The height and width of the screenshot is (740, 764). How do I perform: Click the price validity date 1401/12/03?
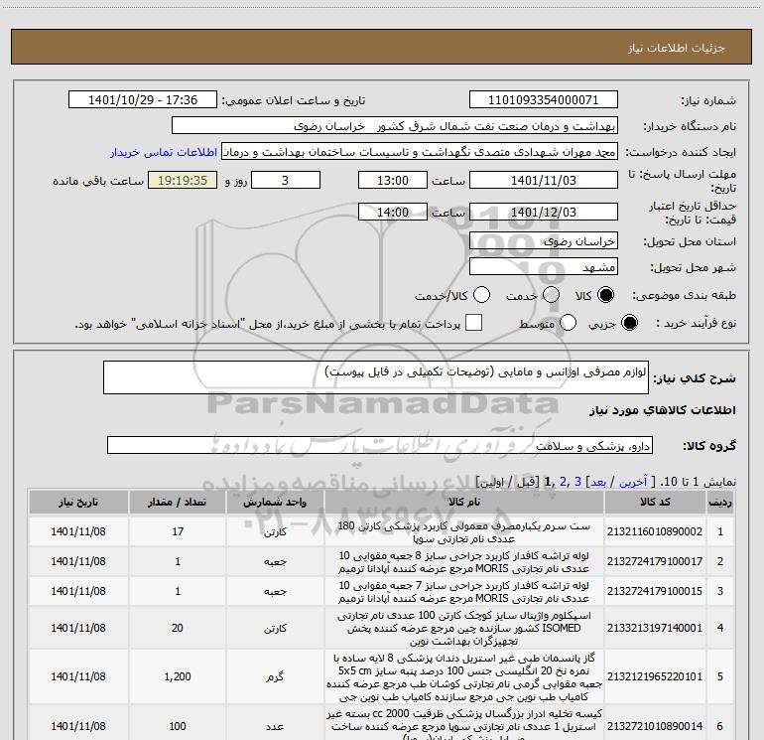[544, 213]
